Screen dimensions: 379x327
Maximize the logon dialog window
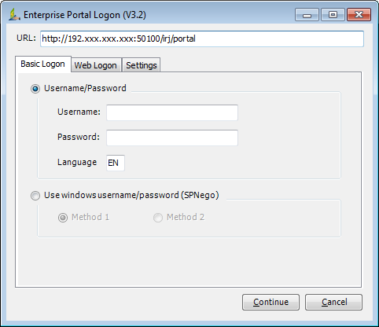click(333, 15)
